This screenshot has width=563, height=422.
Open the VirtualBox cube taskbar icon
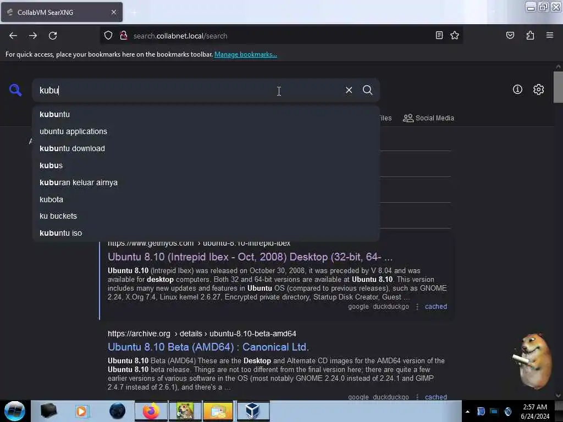[x=253, y=411]
